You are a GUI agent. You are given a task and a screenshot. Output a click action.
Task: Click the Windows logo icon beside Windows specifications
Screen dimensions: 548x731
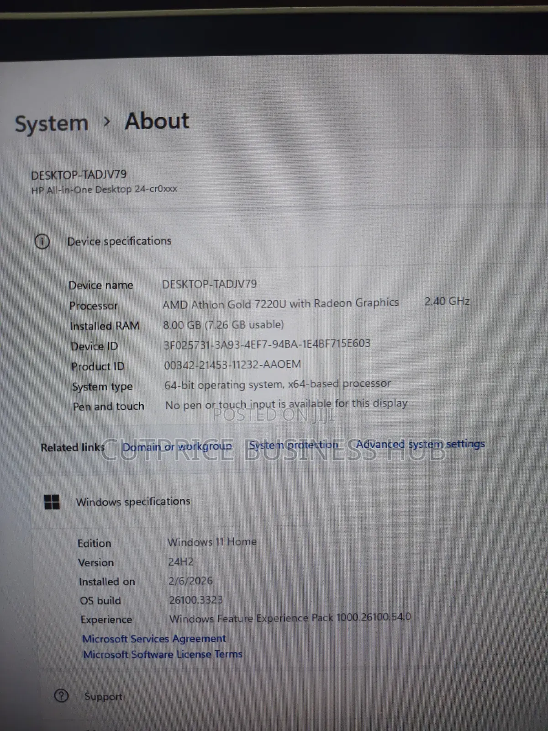coord(52,502)
